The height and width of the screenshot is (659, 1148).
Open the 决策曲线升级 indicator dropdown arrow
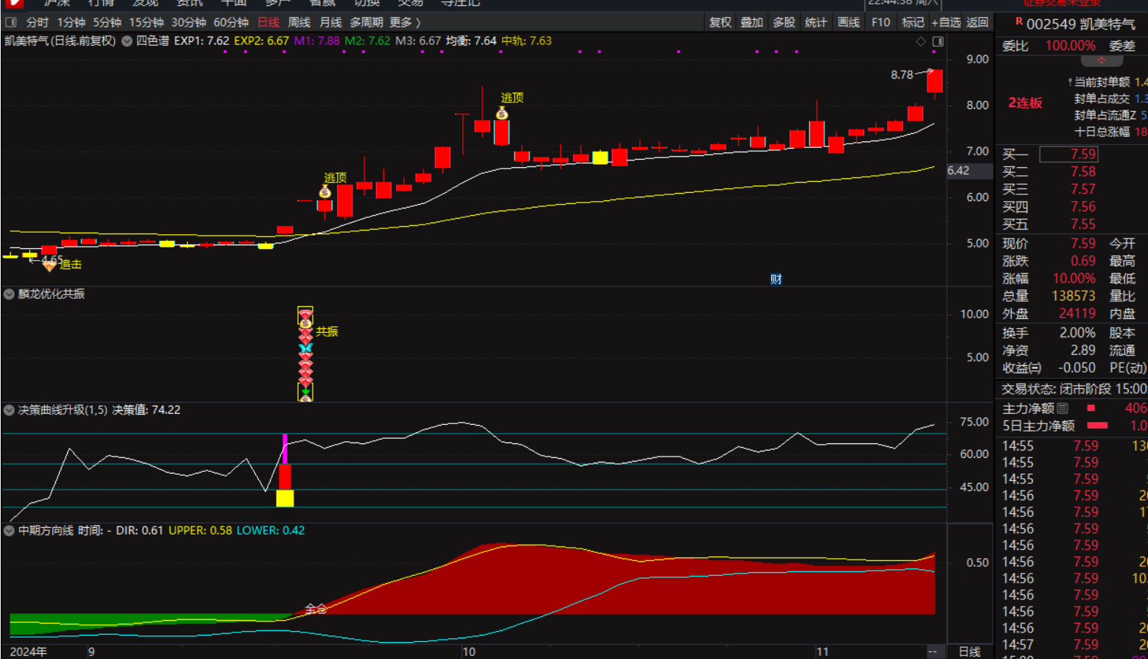(10, 410)
